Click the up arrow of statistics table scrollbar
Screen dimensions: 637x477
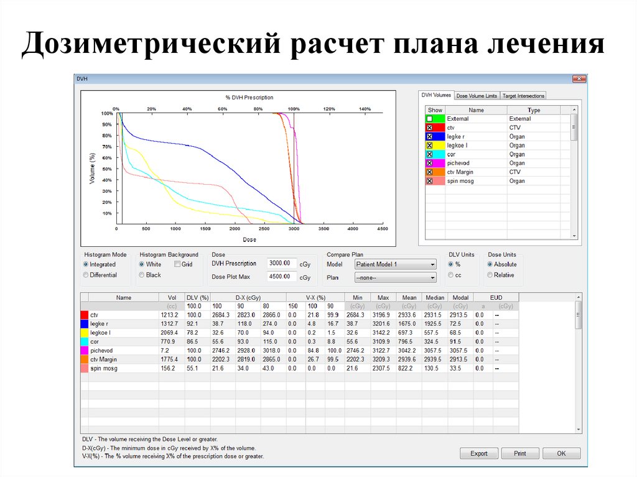[579, 297]
